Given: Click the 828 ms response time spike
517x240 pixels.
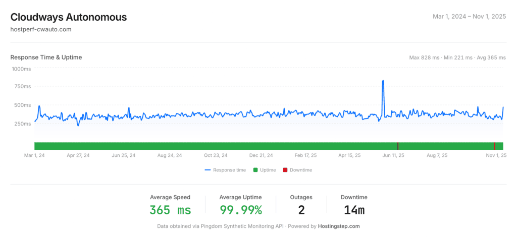Looking at the screenshot, I should (383, 81).
